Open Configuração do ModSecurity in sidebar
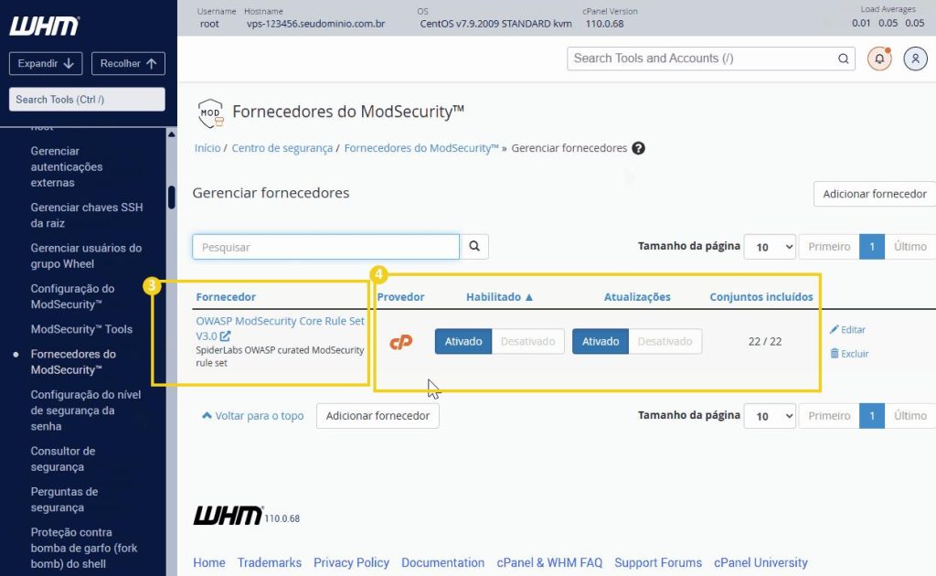 pos(72,296)
